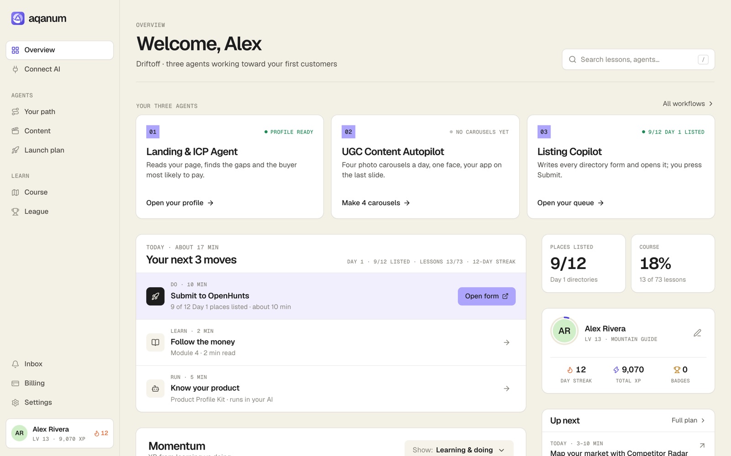The height and width of the screenshot is (456, 731).
Task: Open All workflows link
Action: coord(688,104)
